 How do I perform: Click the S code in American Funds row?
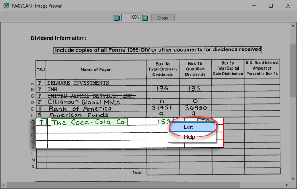point(40,115)
